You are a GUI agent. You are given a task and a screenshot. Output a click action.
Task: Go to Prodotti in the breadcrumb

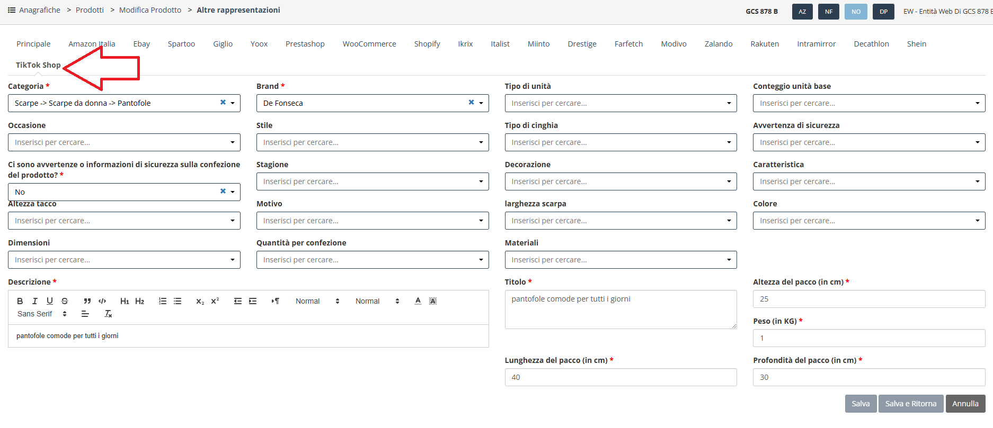pyautogui.click(x=90, y=10)
